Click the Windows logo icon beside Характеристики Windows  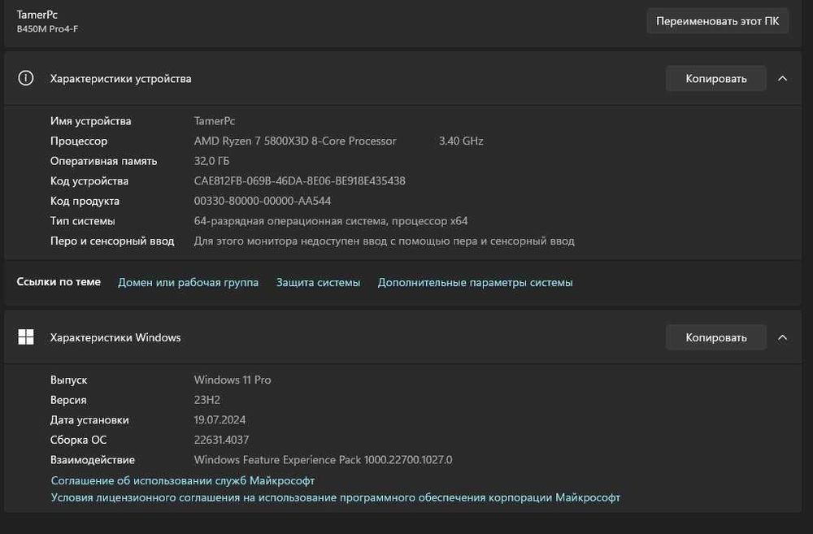(x=25, y=337)
